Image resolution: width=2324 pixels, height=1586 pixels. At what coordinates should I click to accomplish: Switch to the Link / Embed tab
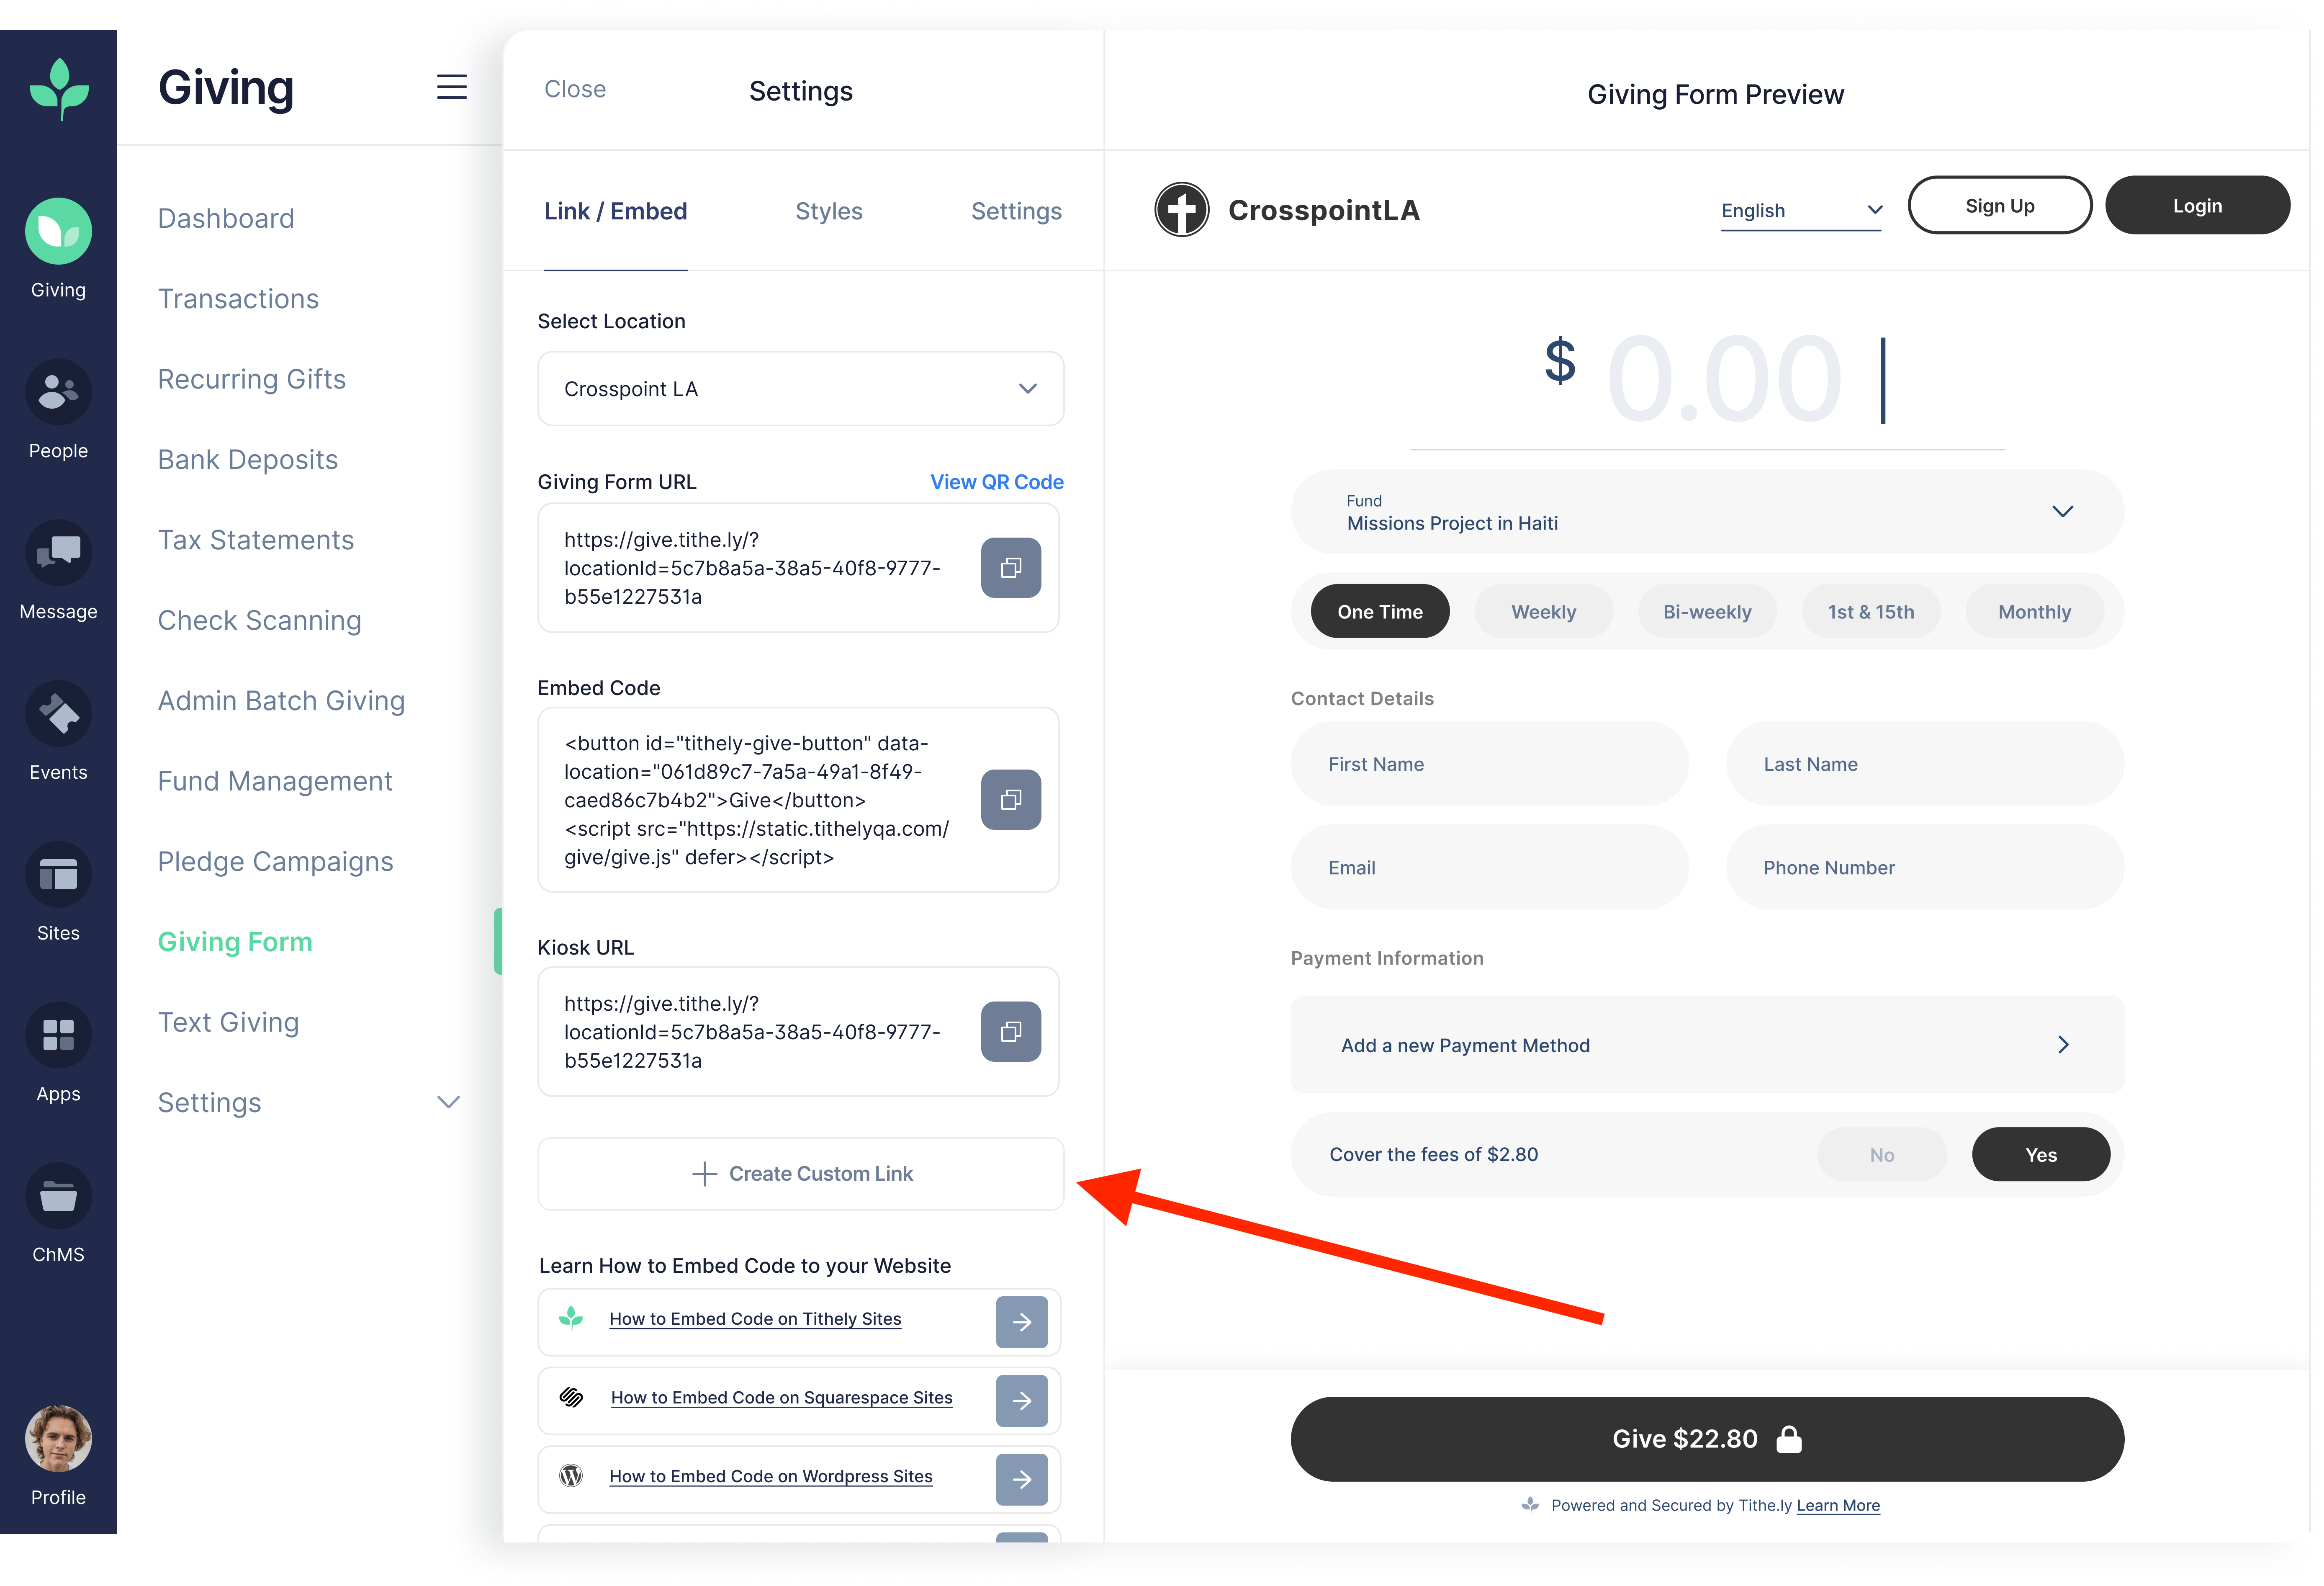coord(616,212)
